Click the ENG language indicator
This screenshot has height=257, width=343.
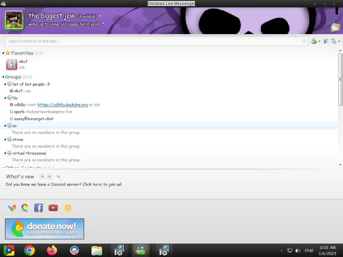(309, 250)
